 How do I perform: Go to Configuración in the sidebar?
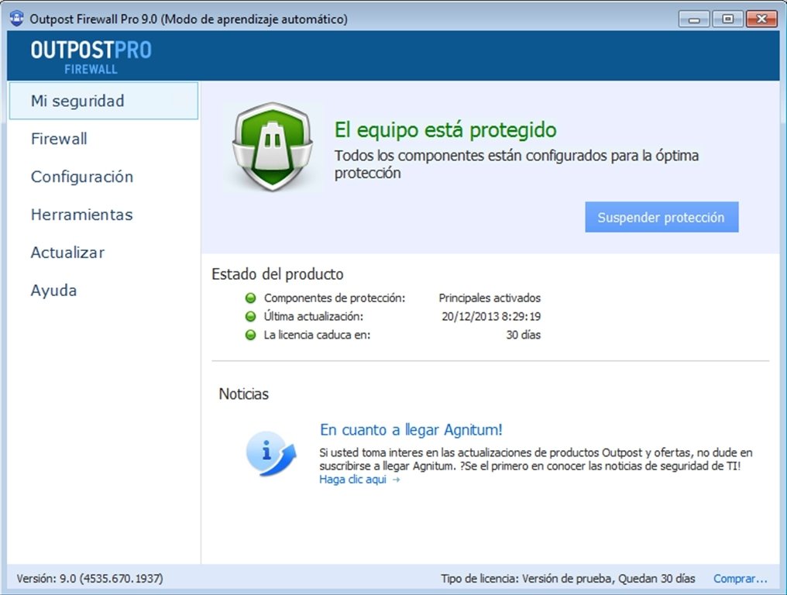(x=82, y=177)
